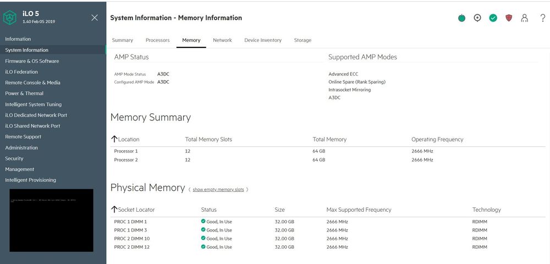
Task: Select the Processor 1 summary row
Action: click(328, 151)
